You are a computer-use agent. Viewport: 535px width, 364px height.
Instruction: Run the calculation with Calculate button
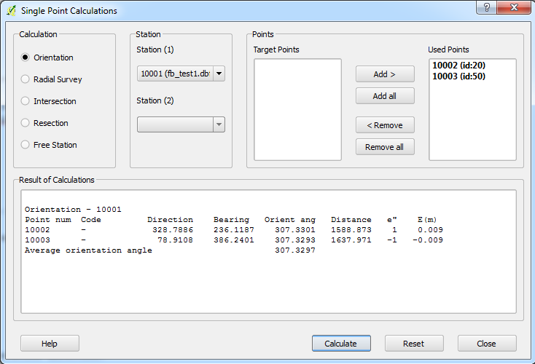pos(341,344)
